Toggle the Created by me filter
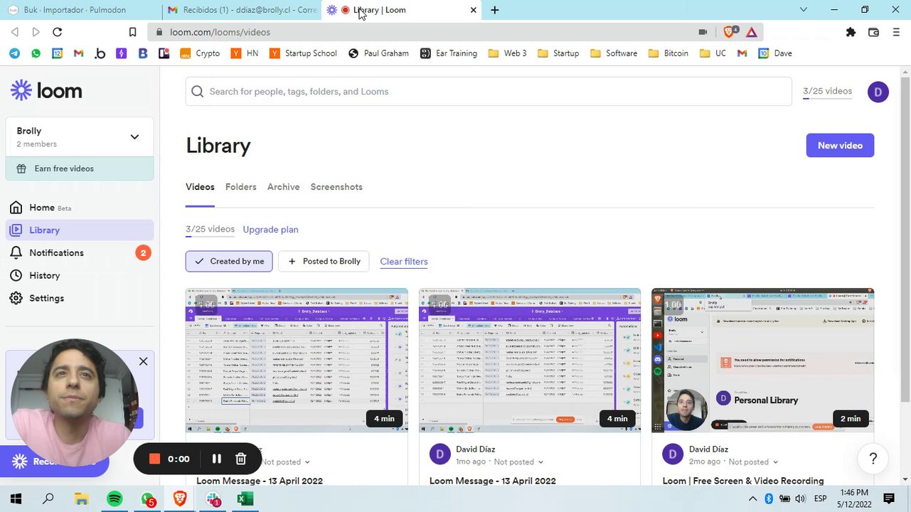911x512 pixels. point(228,261)
